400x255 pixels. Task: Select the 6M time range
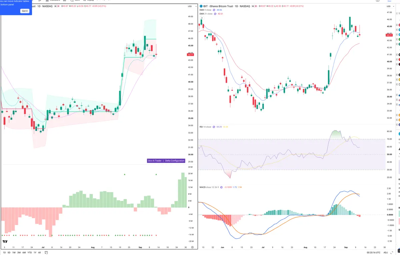(x=24, y=253)
